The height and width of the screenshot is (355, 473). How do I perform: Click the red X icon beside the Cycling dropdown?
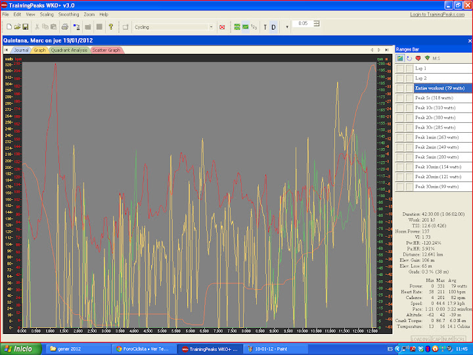(x=222, y=27)
